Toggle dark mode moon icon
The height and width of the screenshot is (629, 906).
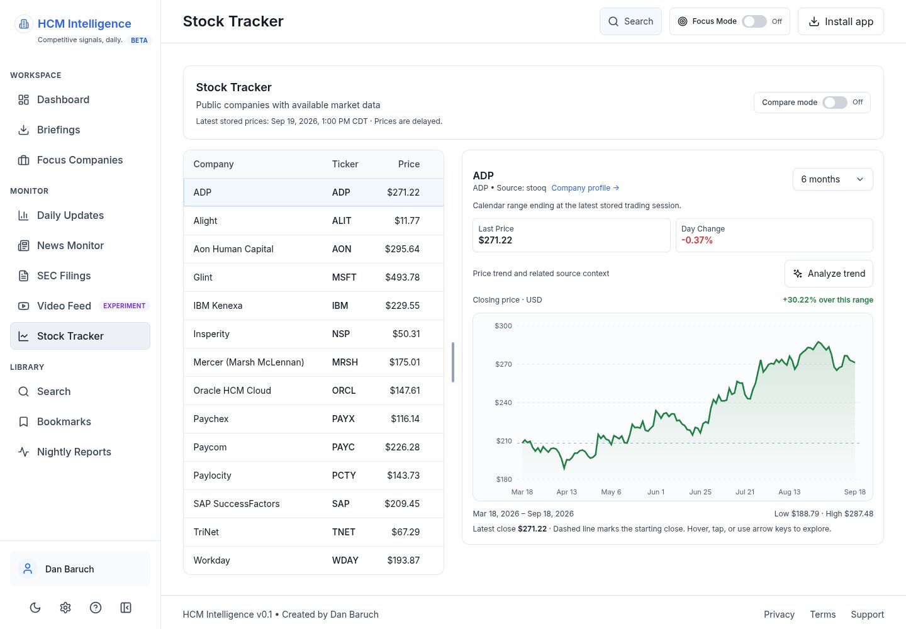pos(35,608)
